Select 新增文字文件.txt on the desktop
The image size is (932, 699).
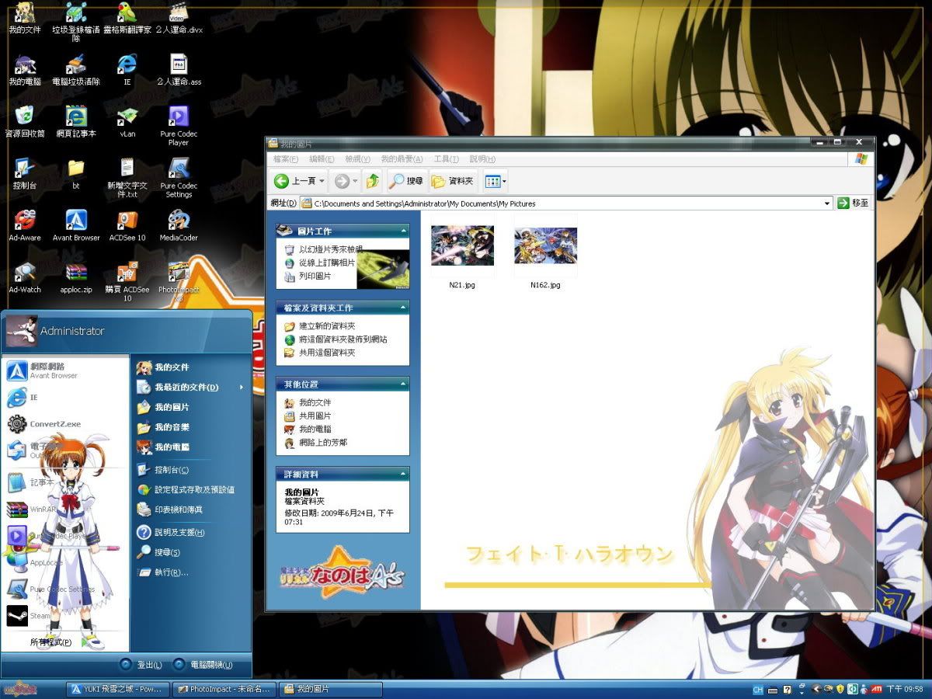pos(127,178)
